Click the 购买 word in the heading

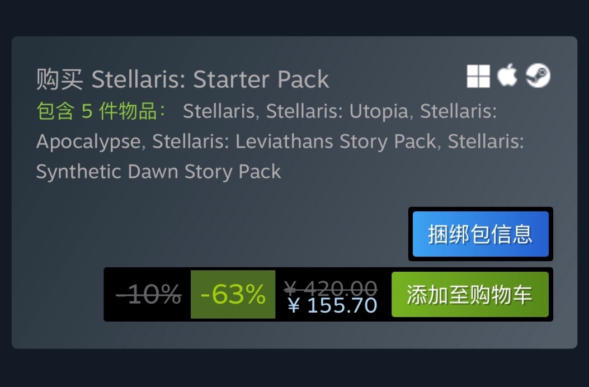(60, 80)
